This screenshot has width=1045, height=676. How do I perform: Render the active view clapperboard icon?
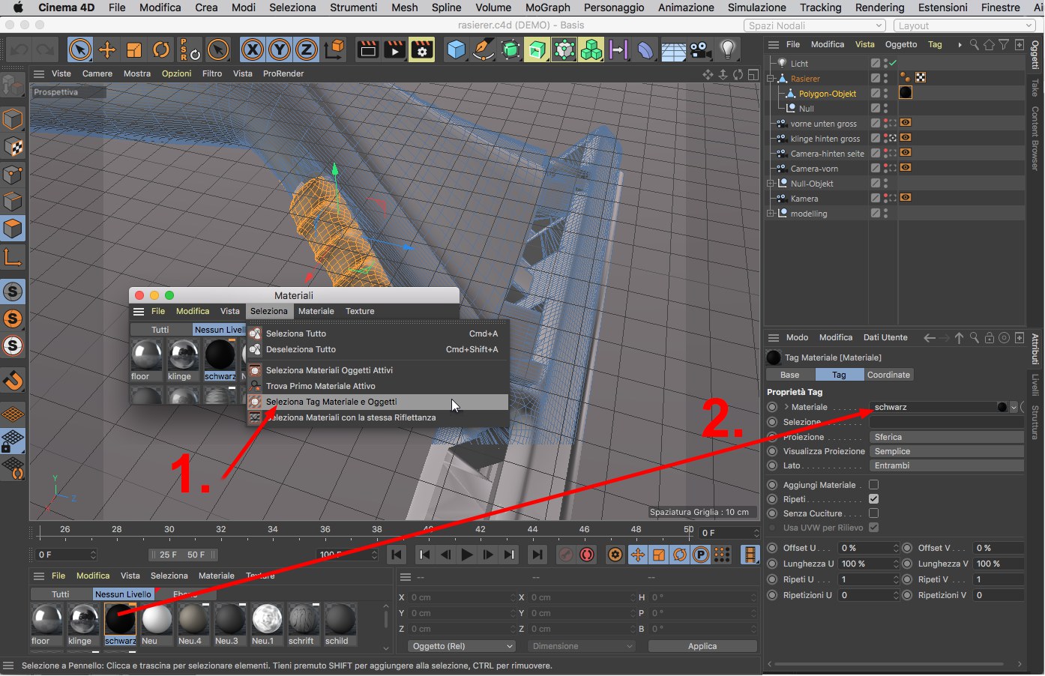coord(368,50)
